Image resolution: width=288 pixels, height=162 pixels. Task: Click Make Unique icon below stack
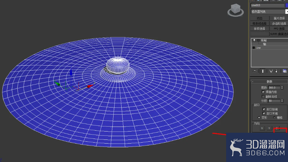[271, 71]
